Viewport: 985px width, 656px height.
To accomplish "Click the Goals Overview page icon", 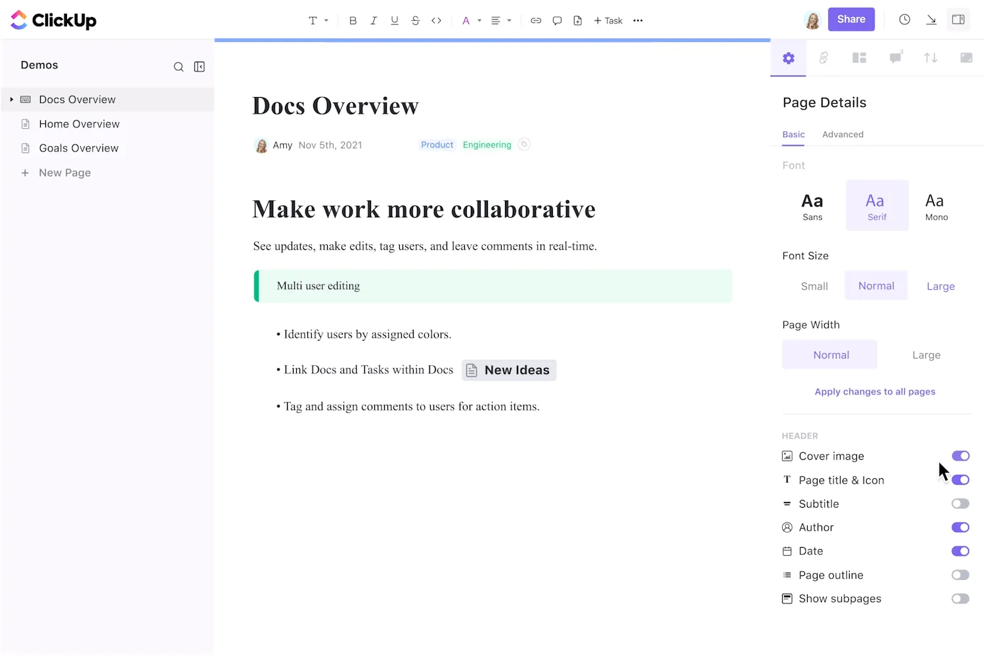I will [x=26, y=148].
